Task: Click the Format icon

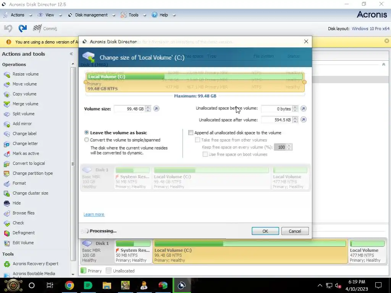Action: point(7,184)
